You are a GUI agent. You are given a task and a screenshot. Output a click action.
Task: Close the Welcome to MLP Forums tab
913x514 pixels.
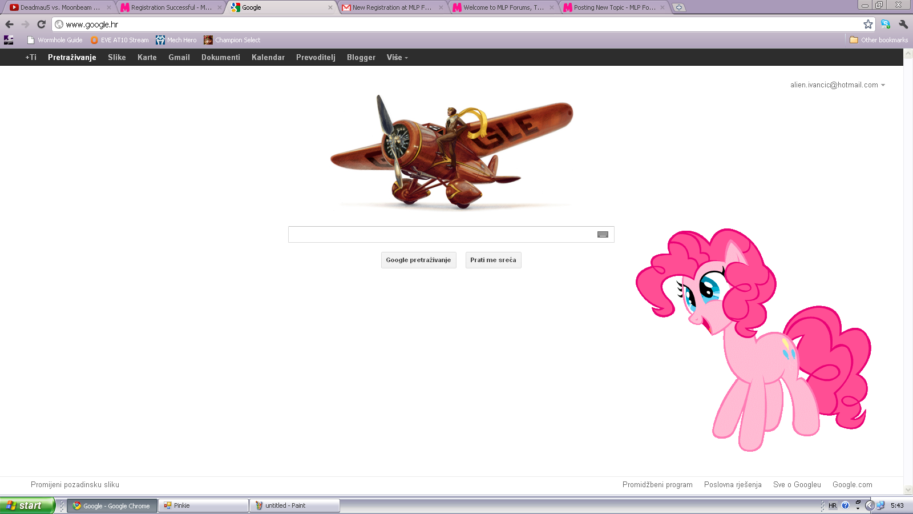coord(552,7)
